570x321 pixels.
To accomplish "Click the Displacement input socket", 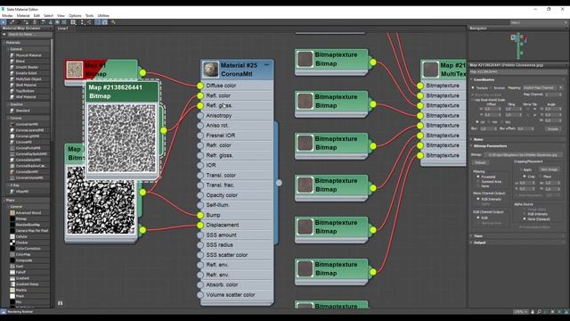I will click(x=200, y=226).
